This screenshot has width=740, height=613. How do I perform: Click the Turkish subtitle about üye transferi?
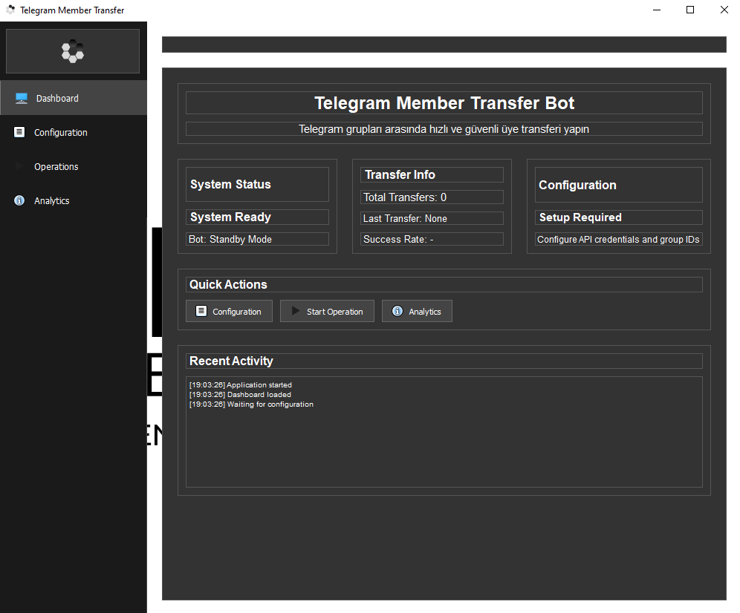pos(444,129)
